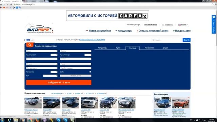Open File Explorer from the taskbar

[x=16, y=120]
